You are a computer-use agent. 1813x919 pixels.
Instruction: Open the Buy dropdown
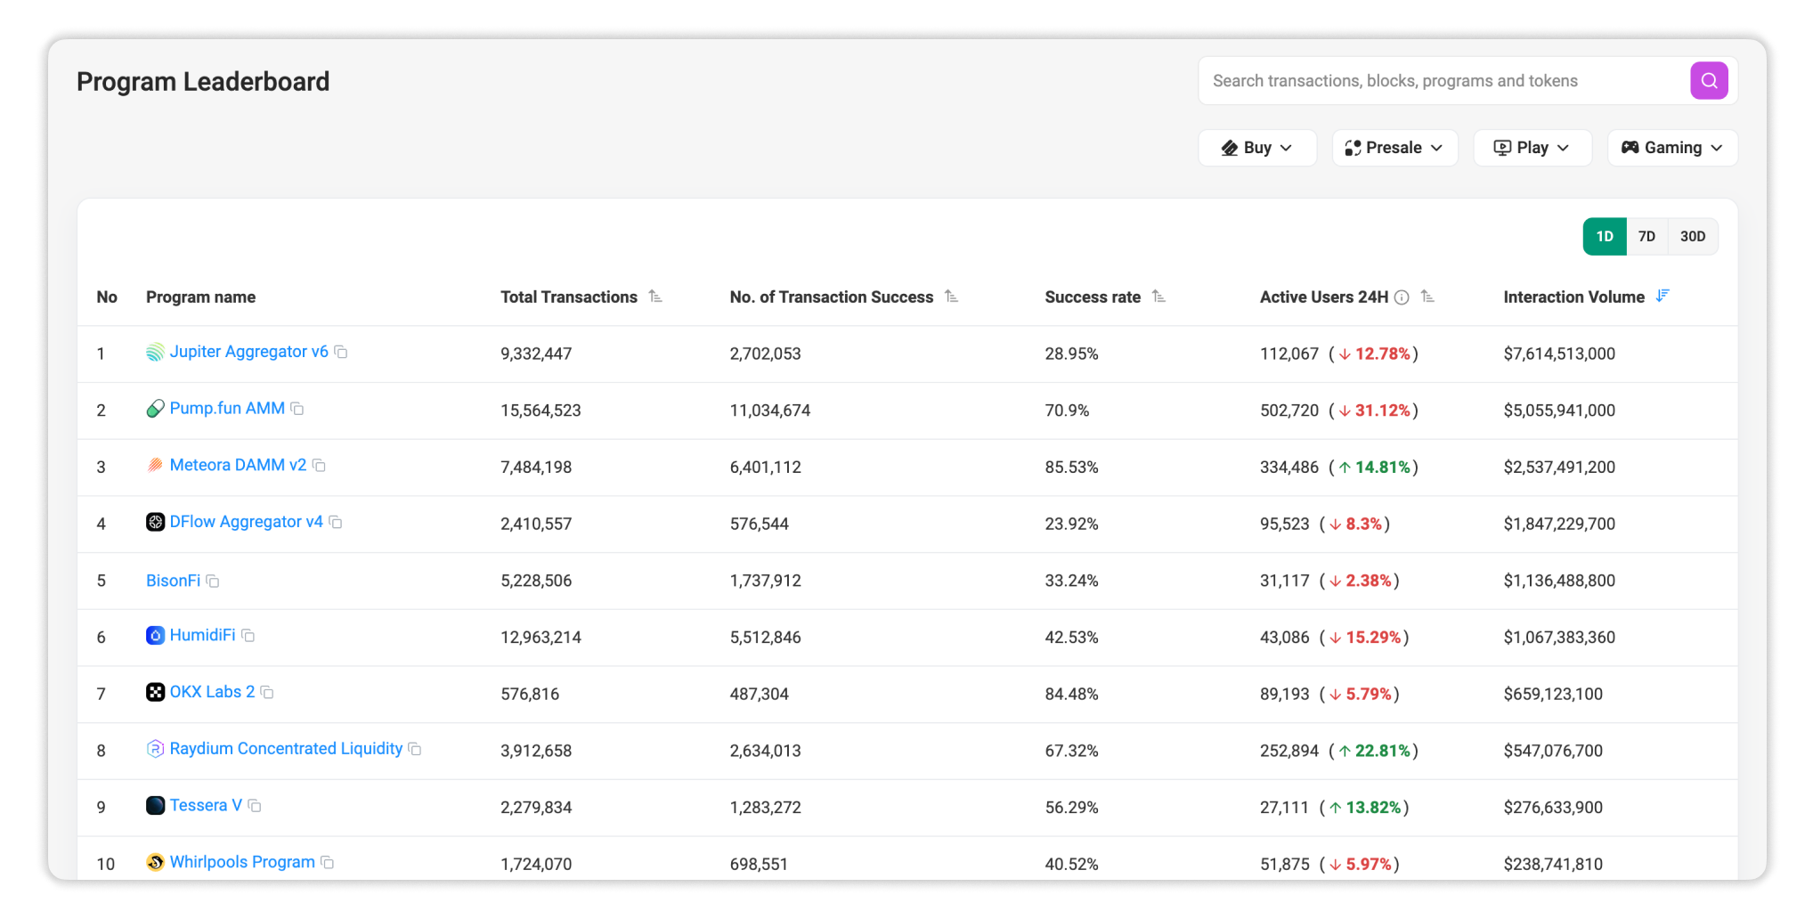point(1257,147)
